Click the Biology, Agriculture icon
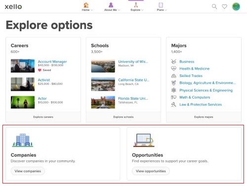The image size is (247, 186). click(x=173, y=83)
